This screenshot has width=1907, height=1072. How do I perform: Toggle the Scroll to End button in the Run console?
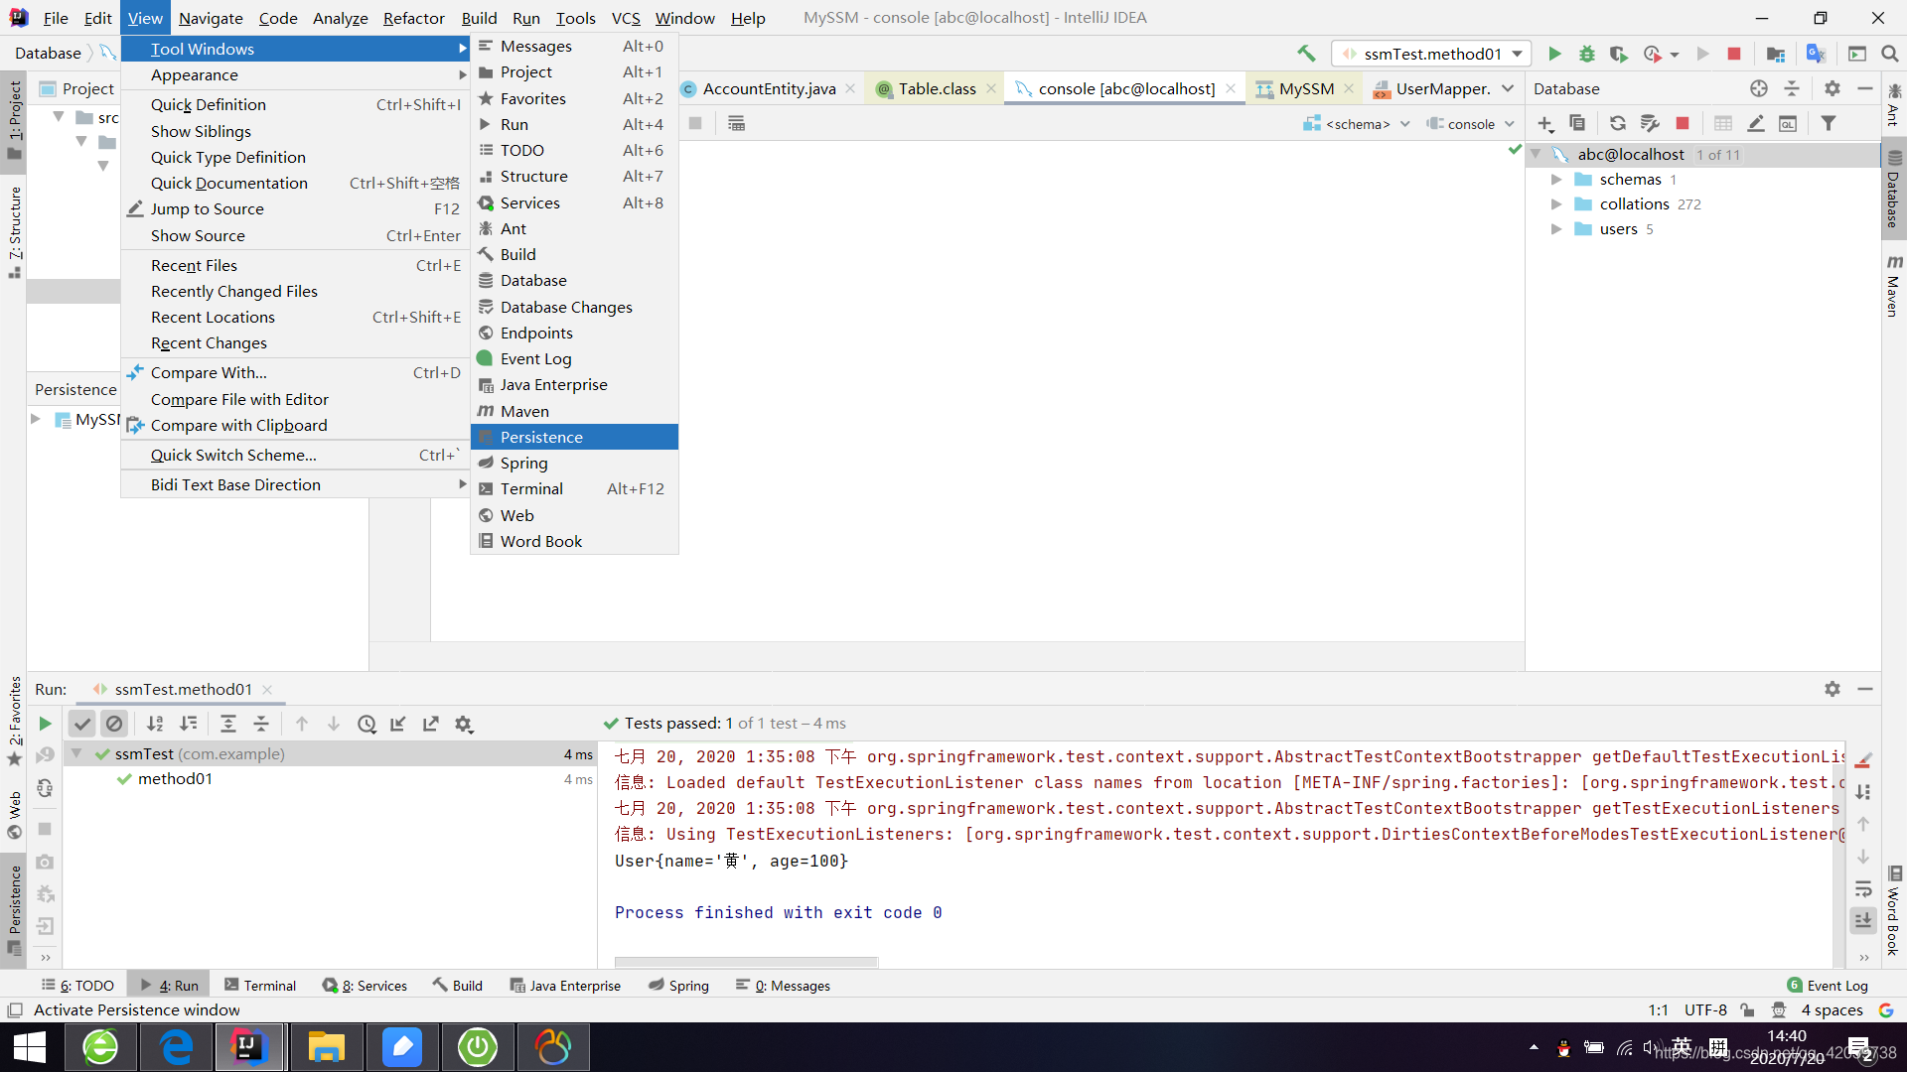coord(1863,920)
